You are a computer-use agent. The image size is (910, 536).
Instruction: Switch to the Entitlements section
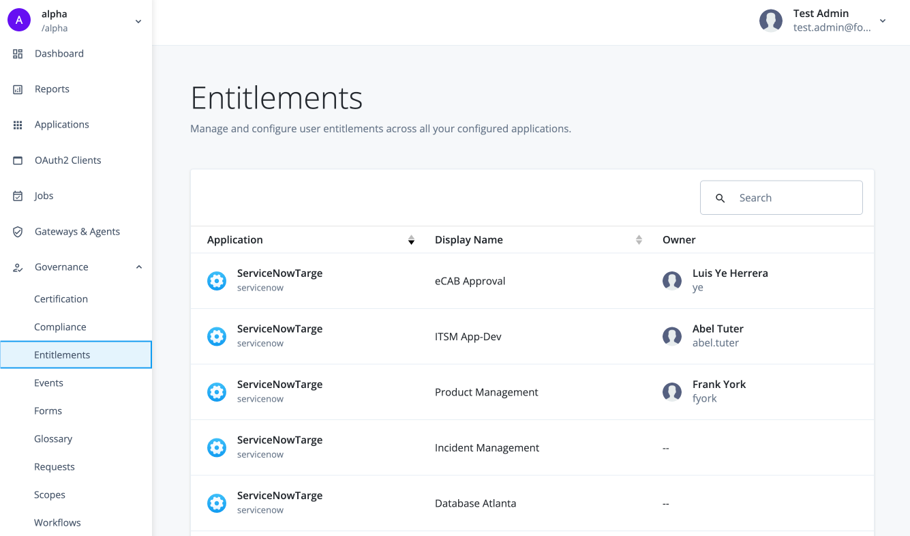pos(62,355)
